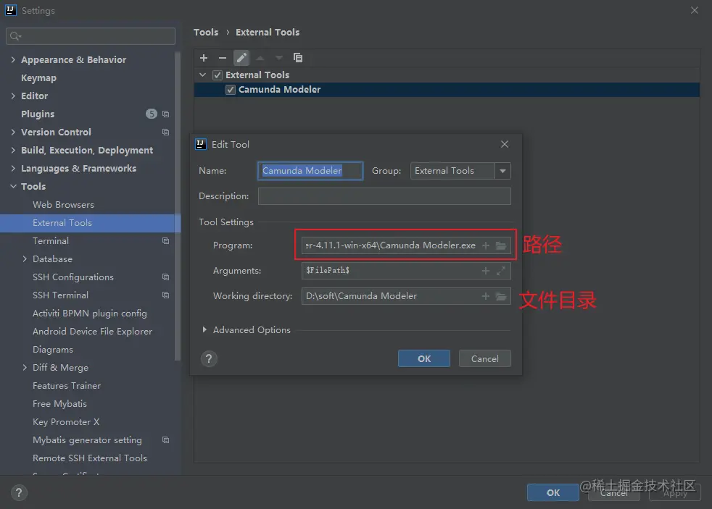Screen dimensions: 712x509
Task: Click Cancel in Edit Tool dialog
Action: click(x=484, y=358)
